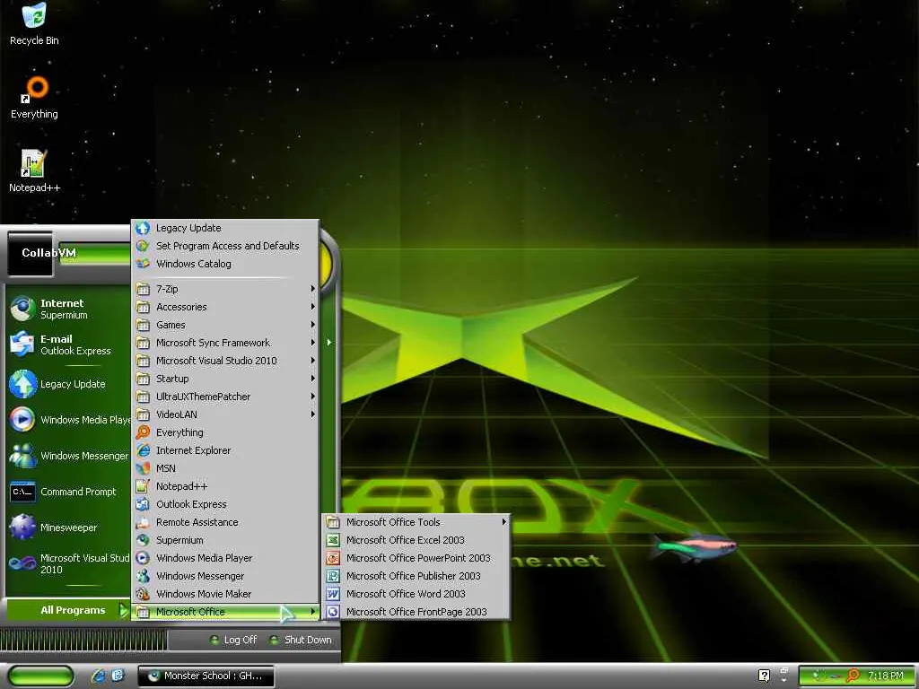Open the Command Prompt icon
Screen dimensions: 919x689
tap(22, 492)
